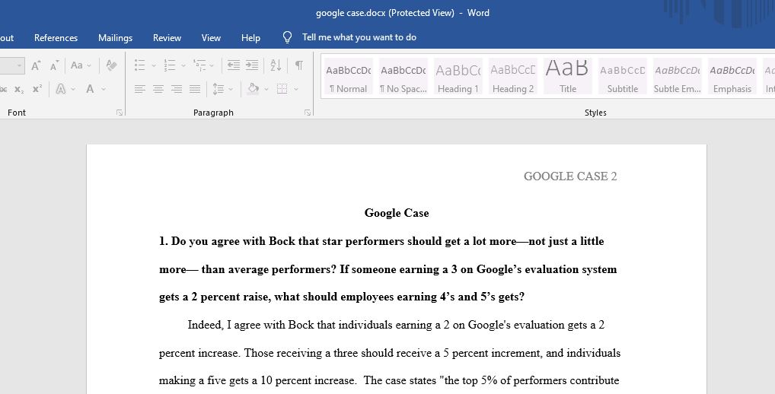Toggle Align Right paragraph alignment

177,89
